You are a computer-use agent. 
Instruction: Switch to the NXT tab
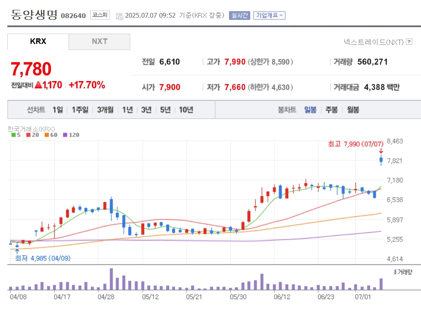[100, 41]
